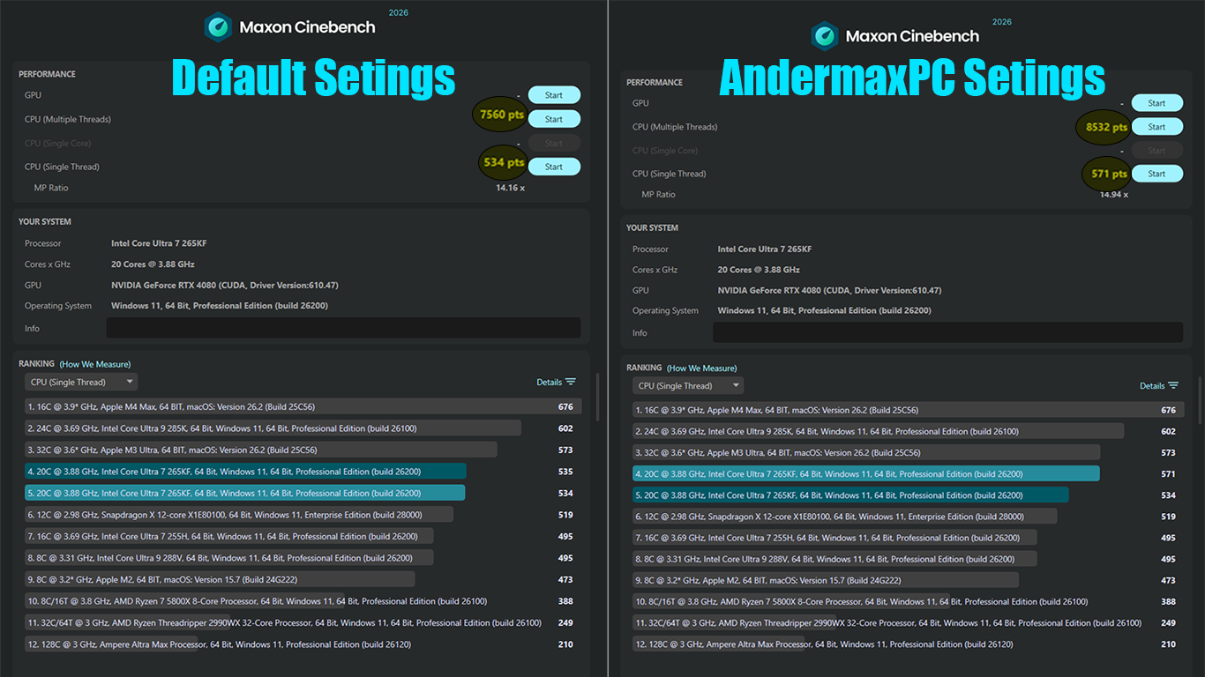Click Start beside the 571 pts score

coord(1156,174)
